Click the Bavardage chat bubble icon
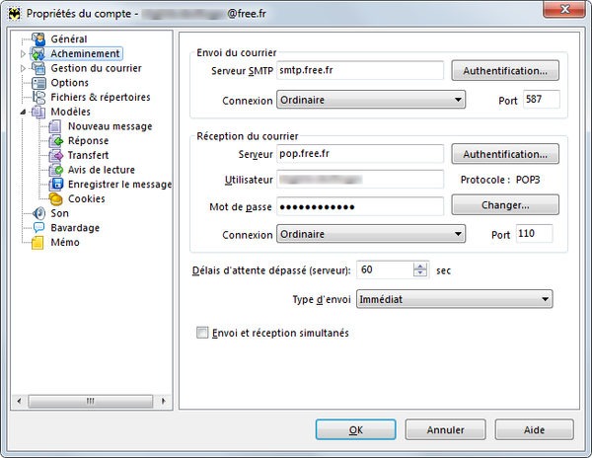592x458 pixels. tap(38, 228)
